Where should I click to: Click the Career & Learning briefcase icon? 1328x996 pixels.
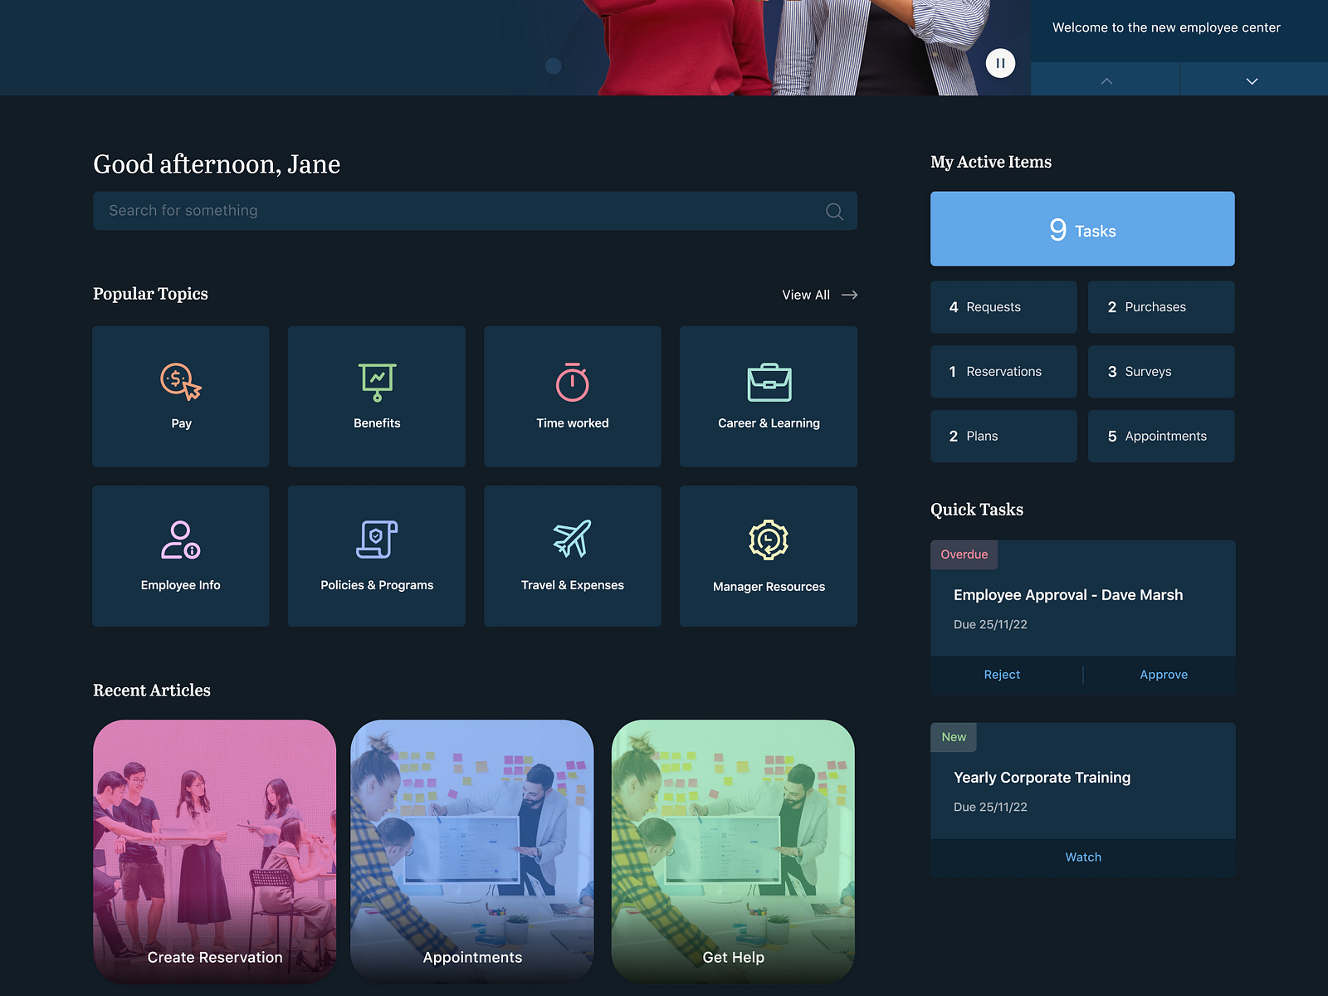(x=768, y=383)
